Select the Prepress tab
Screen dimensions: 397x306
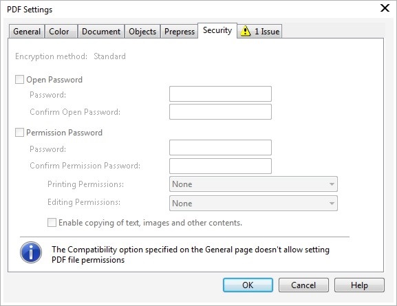click(x=180, y=32)
